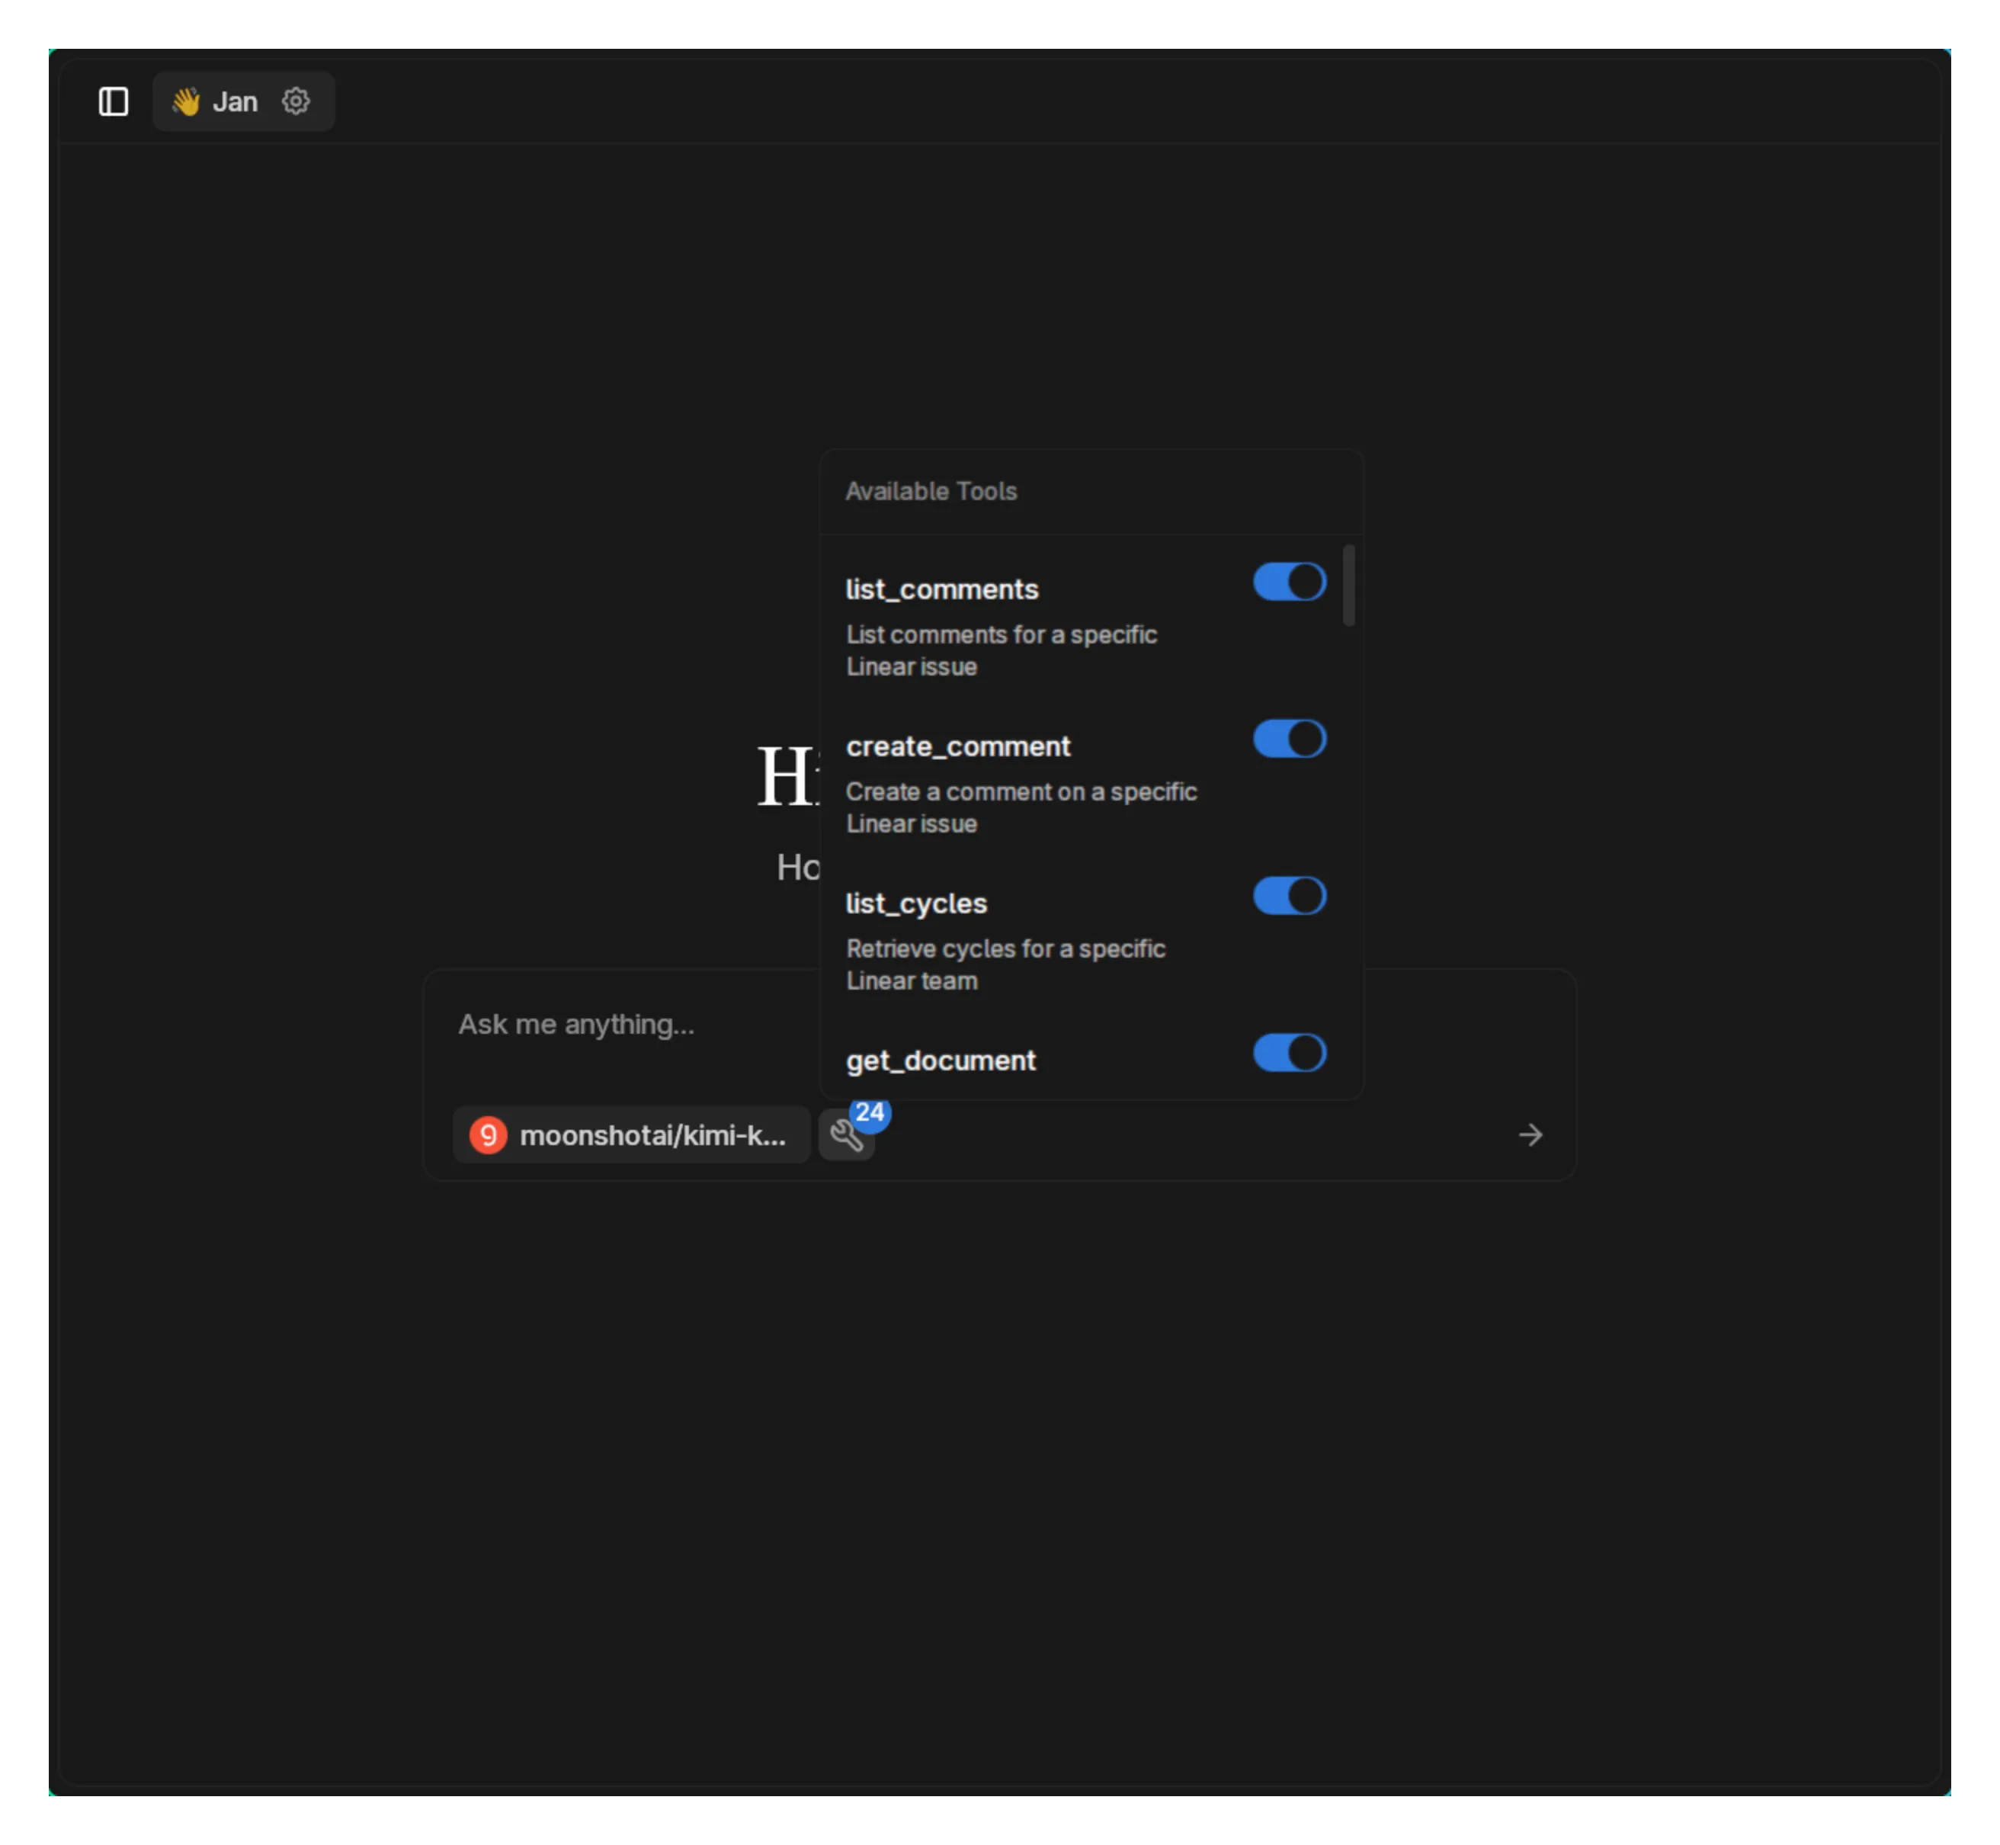Select the list_comments tool entry
This screenshot has width=2000, height=1845.
click(x=942, y=589)
